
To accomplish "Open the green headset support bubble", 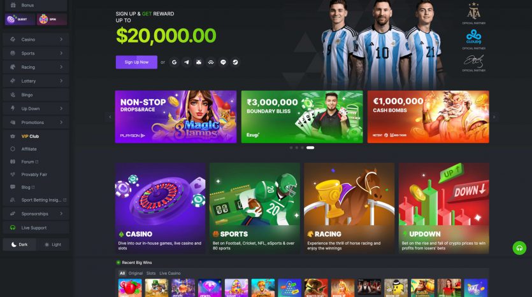I will [x=519, y=248].
